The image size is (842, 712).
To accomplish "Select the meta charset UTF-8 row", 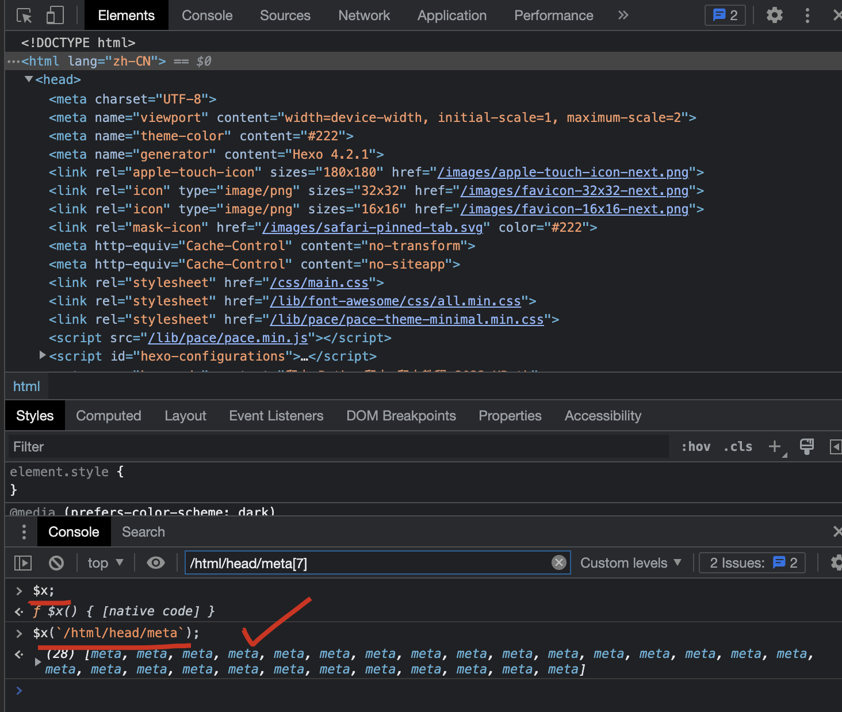I will coord(133,99).
